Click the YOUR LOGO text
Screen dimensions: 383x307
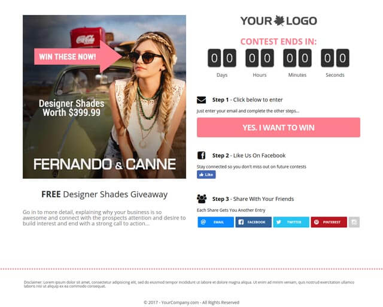pos(278,21)
